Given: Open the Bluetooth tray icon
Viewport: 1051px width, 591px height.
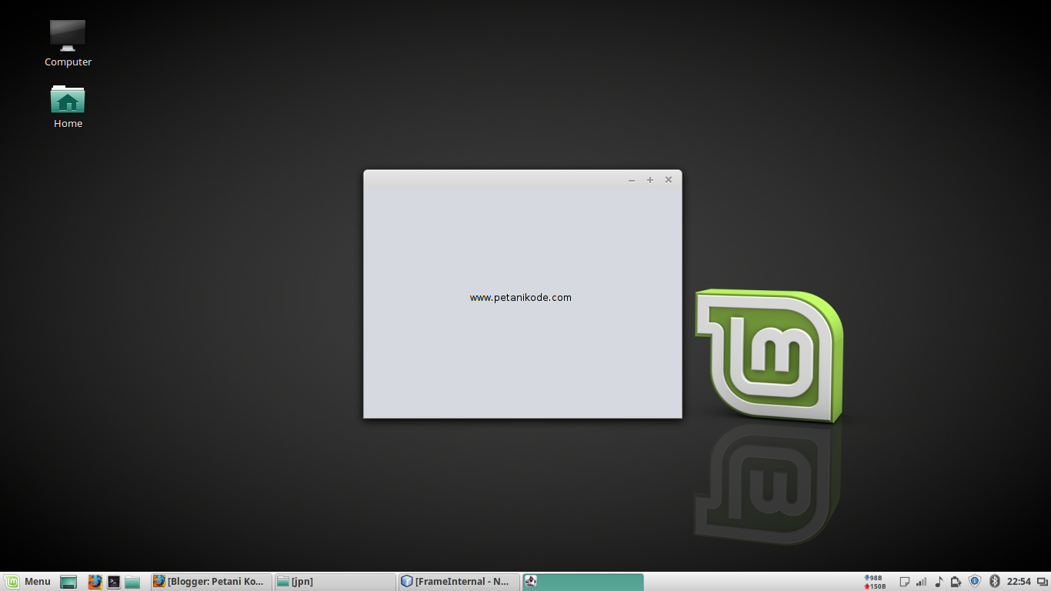Looking at the screenshot, I should [994, 582].
